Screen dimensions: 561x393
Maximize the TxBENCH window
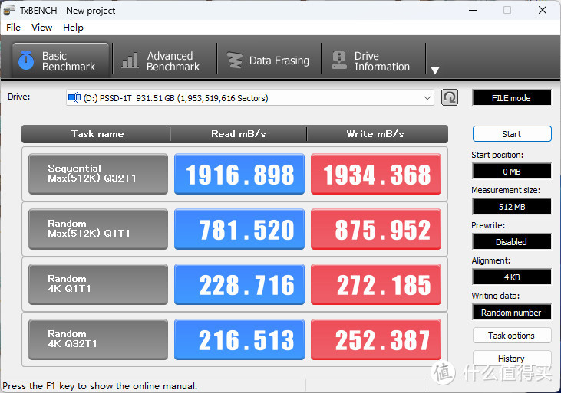pos(507,11)
